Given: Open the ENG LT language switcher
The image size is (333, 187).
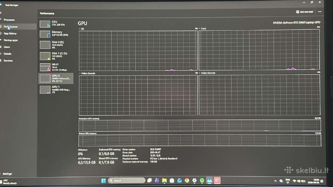Looking at the screenshot, I should point(288,181).
